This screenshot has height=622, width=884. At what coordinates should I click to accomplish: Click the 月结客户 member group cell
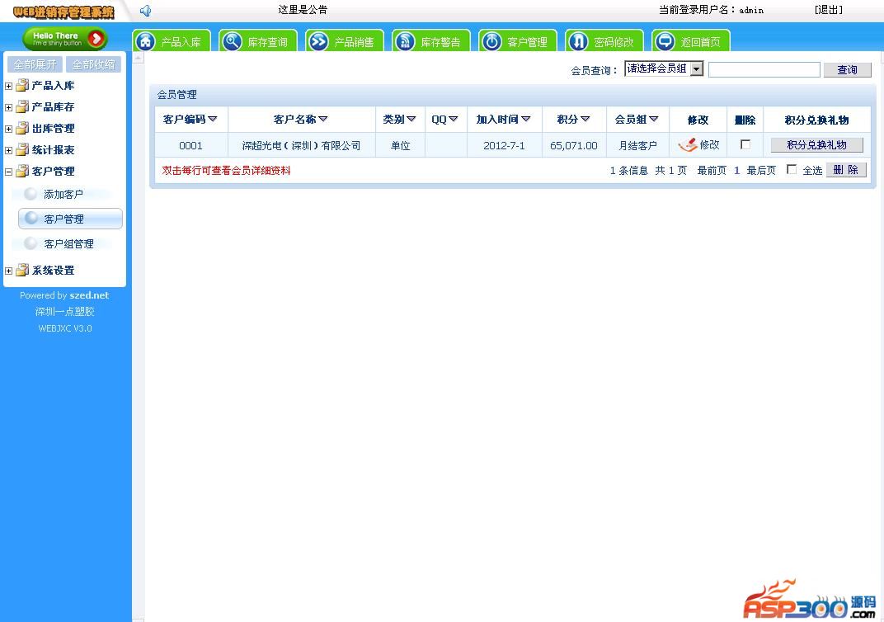click(637, 145)
